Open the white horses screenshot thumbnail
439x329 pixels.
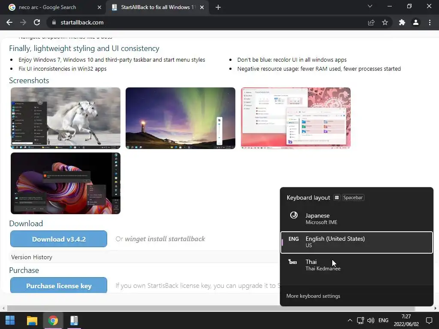click(x=66, y=118)
